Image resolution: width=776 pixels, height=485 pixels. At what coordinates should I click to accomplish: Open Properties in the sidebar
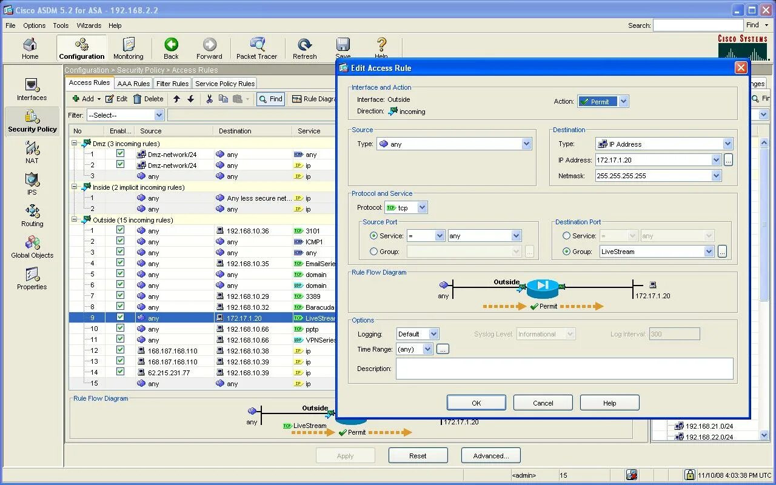click(32, 278)
